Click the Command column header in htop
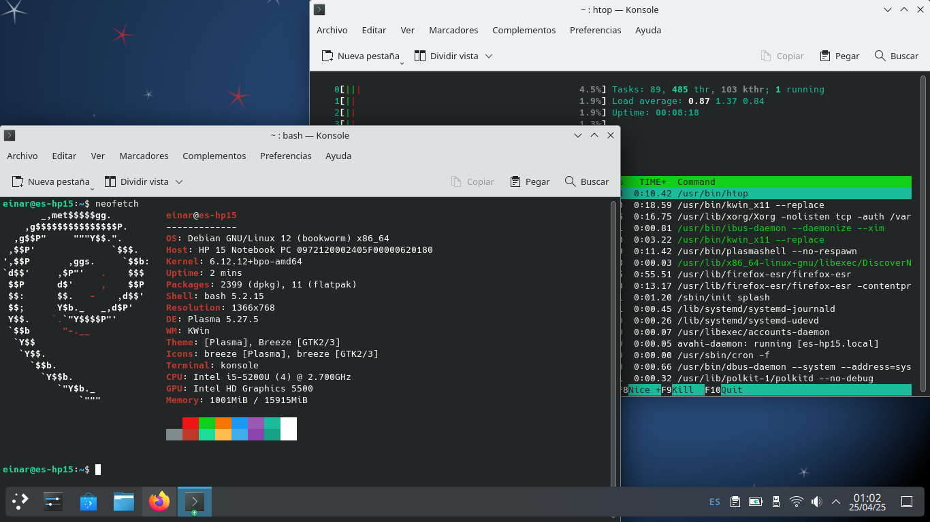Viewport: 930px width, 522px height. click(x=696, y=182)
